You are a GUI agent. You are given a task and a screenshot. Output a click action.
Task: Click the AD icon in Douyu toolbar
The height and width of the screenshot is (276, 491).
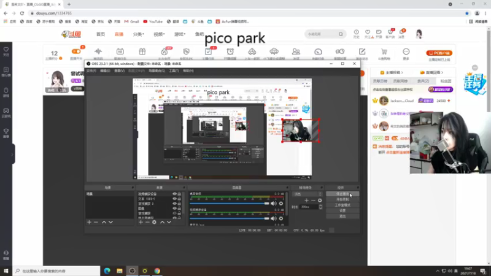(x=120, y=52)
